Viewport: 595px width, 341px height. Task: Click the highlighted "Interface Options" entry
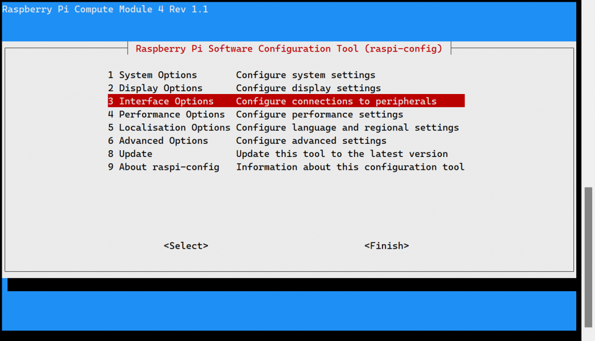166,101
